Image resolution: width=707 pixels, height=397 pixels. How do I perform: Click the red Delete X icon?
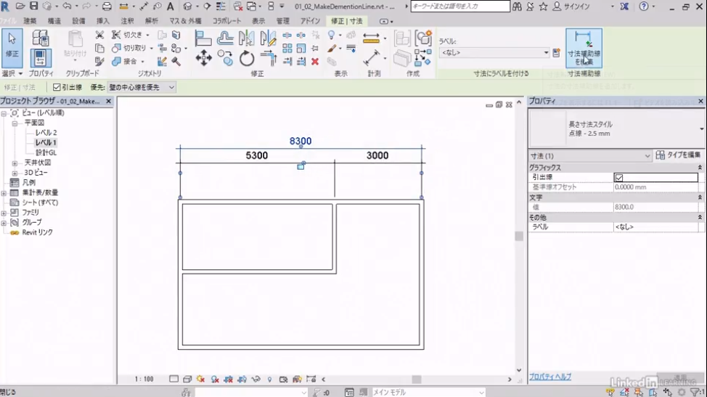point(315,62)
